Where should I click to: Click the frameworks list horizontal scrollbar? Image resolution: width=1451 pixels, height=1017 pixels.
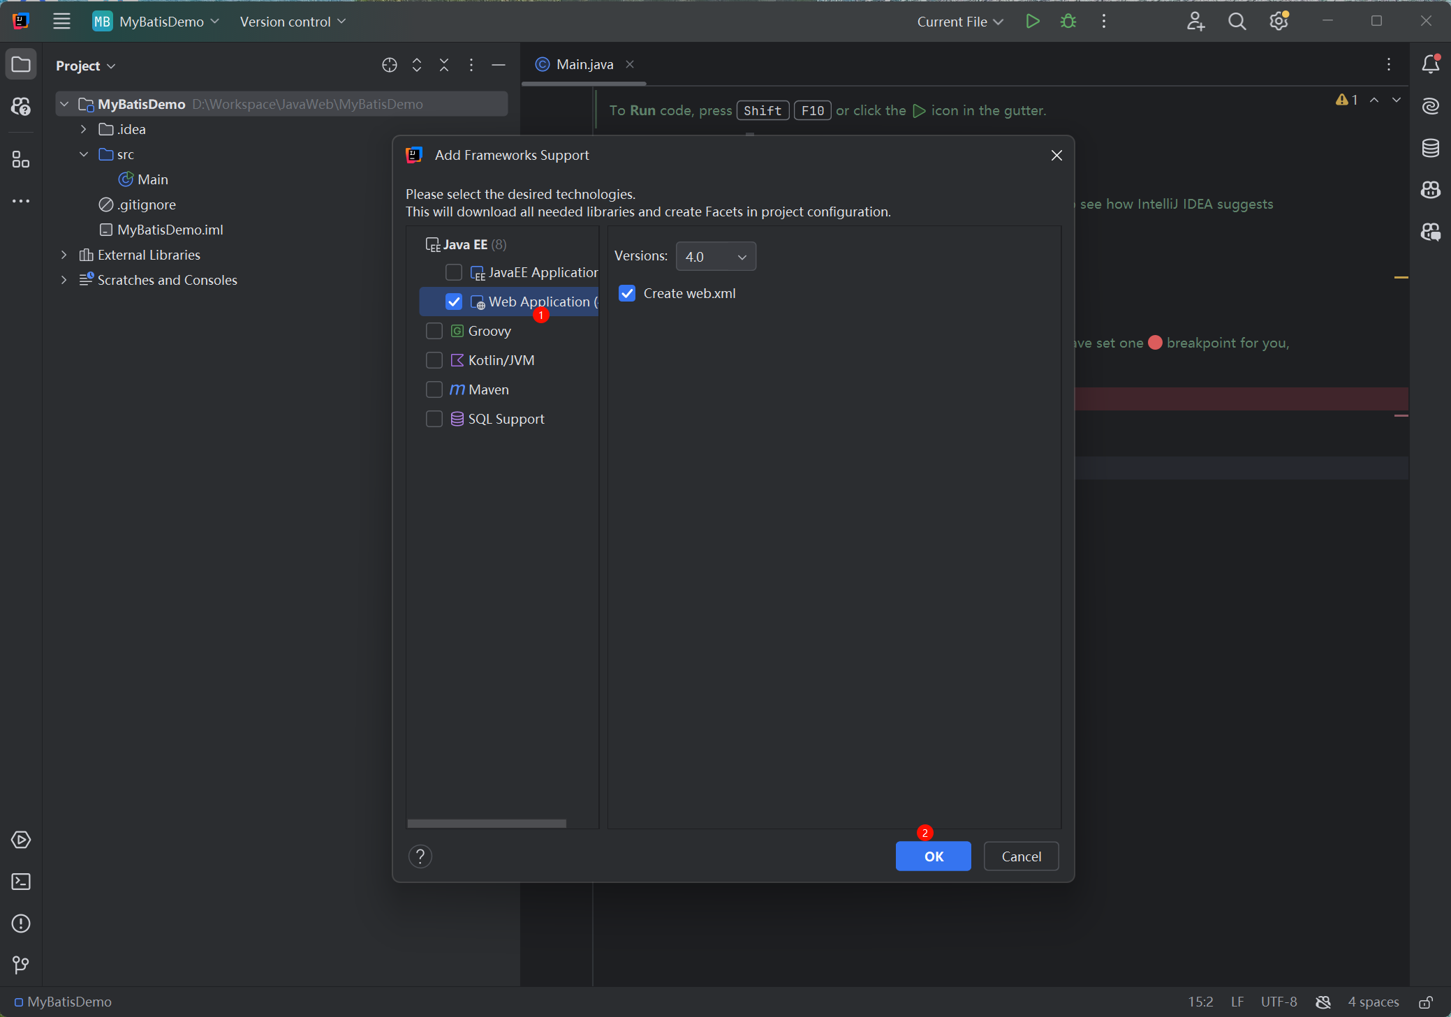point(487,824)
